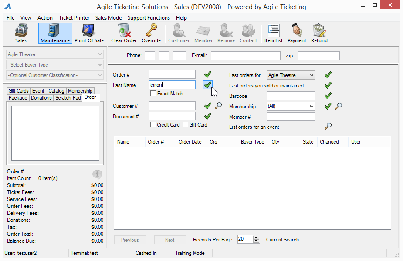Click the Member card icon

[203, 33]
